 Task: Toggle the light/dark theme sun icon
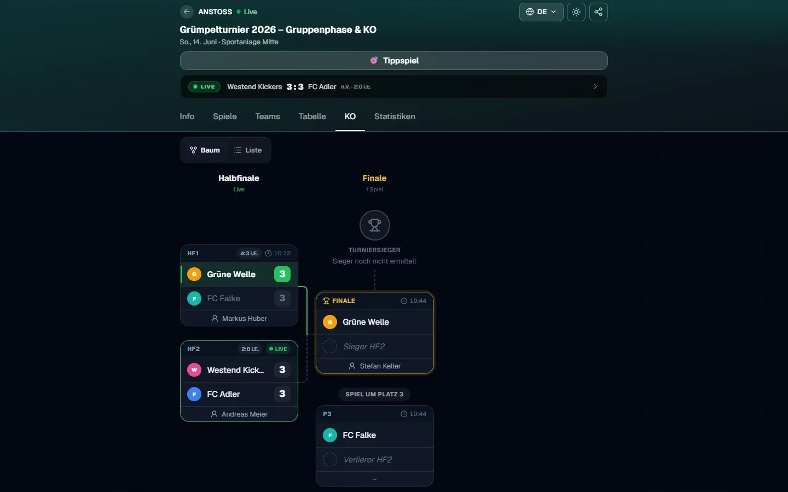point(576,12)
